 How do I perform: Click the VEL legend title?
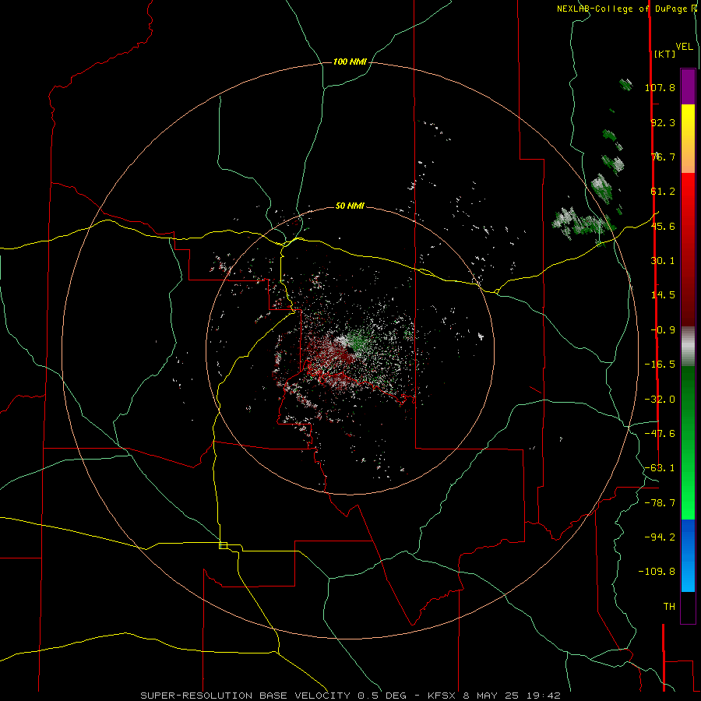685,47
